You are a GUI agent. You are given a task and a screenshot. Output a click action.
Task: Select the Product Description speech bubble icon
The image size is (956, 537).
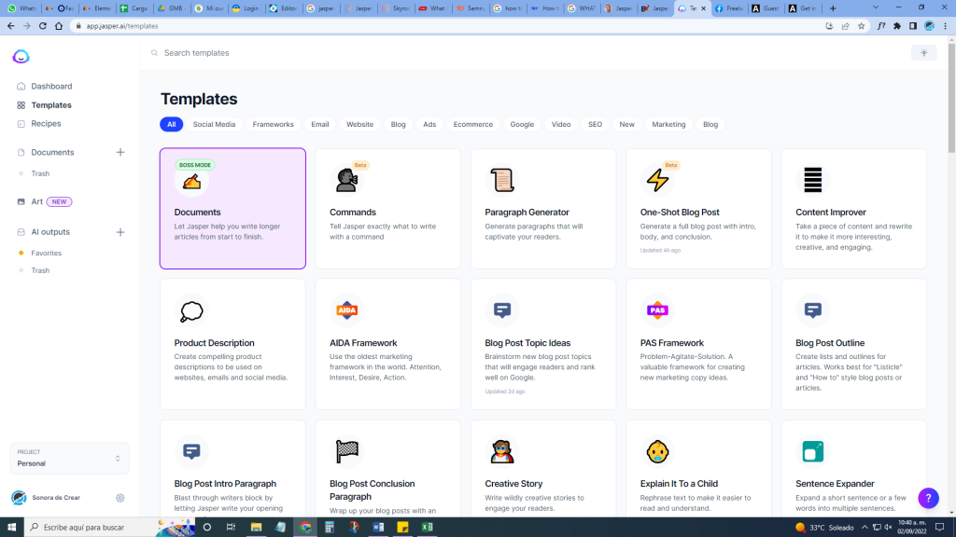pyautogui.click(x=191, y=311)
